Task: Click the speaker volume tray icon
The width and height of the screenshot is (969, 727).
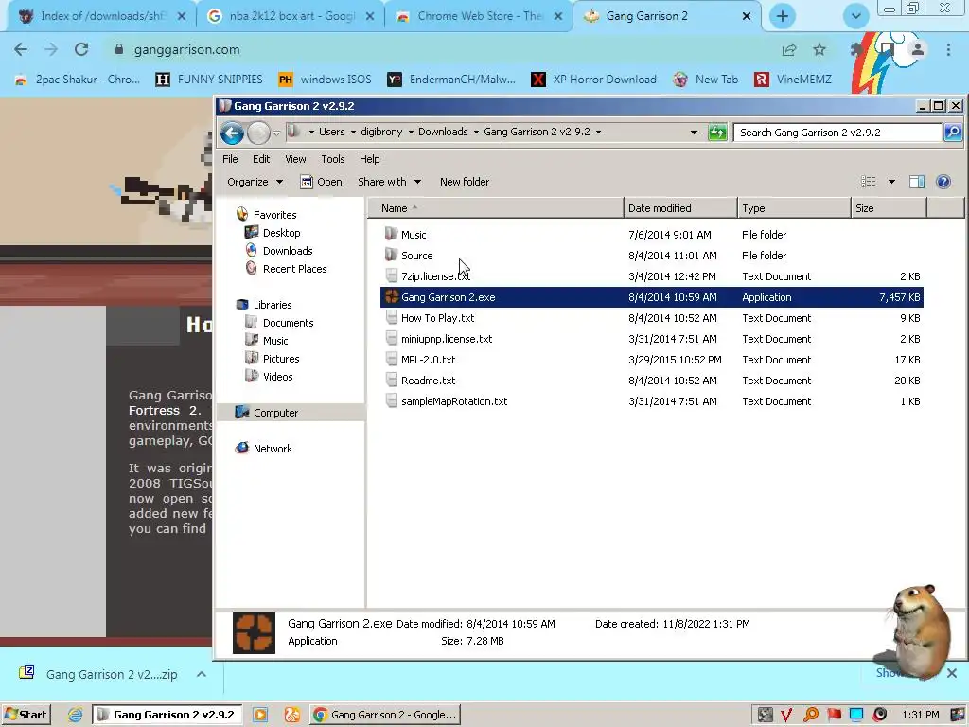Action: (x=880, y=715)
